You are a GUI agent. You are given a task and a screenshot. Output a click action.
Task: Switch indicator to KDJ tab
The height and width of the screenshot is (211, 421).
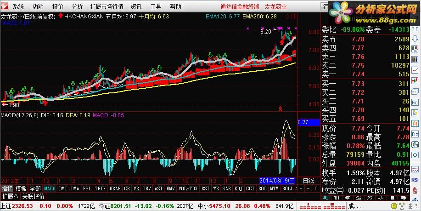click(238, 188)
